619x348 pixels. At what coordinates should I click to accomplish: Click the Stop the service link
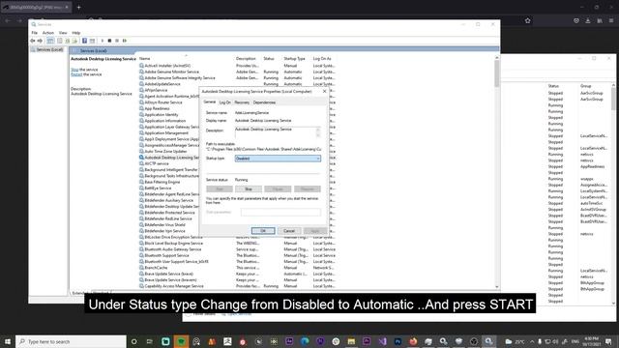tap(74, 70)
